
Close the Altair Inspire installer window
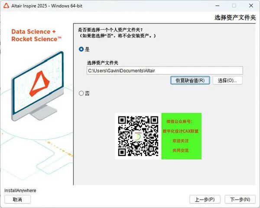251,6
